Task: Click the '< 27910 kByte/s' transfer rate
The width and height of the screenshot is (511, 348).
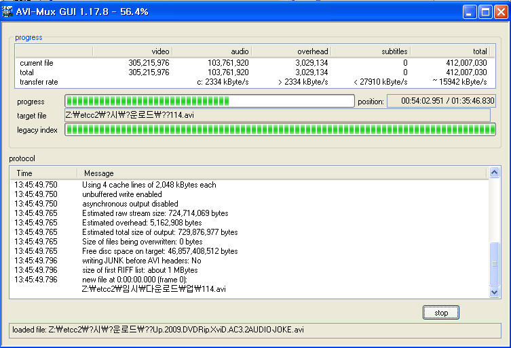Action: coord(380,82)
